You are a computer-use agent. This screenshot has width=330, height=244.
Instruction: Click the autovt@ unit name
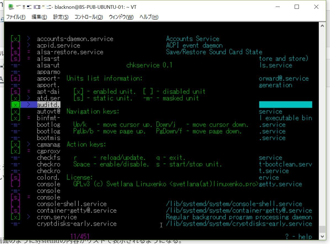click(x=49, y=111)
